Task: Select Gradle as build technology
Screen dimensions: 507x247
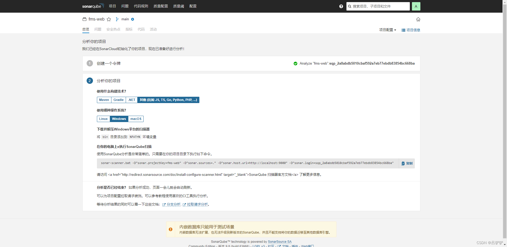Action: 119,100
